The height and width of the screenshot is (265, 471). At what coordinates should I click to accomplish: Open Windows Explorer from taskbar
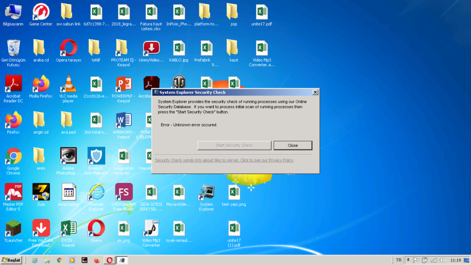pyautogui.click(x=47, y=260)
